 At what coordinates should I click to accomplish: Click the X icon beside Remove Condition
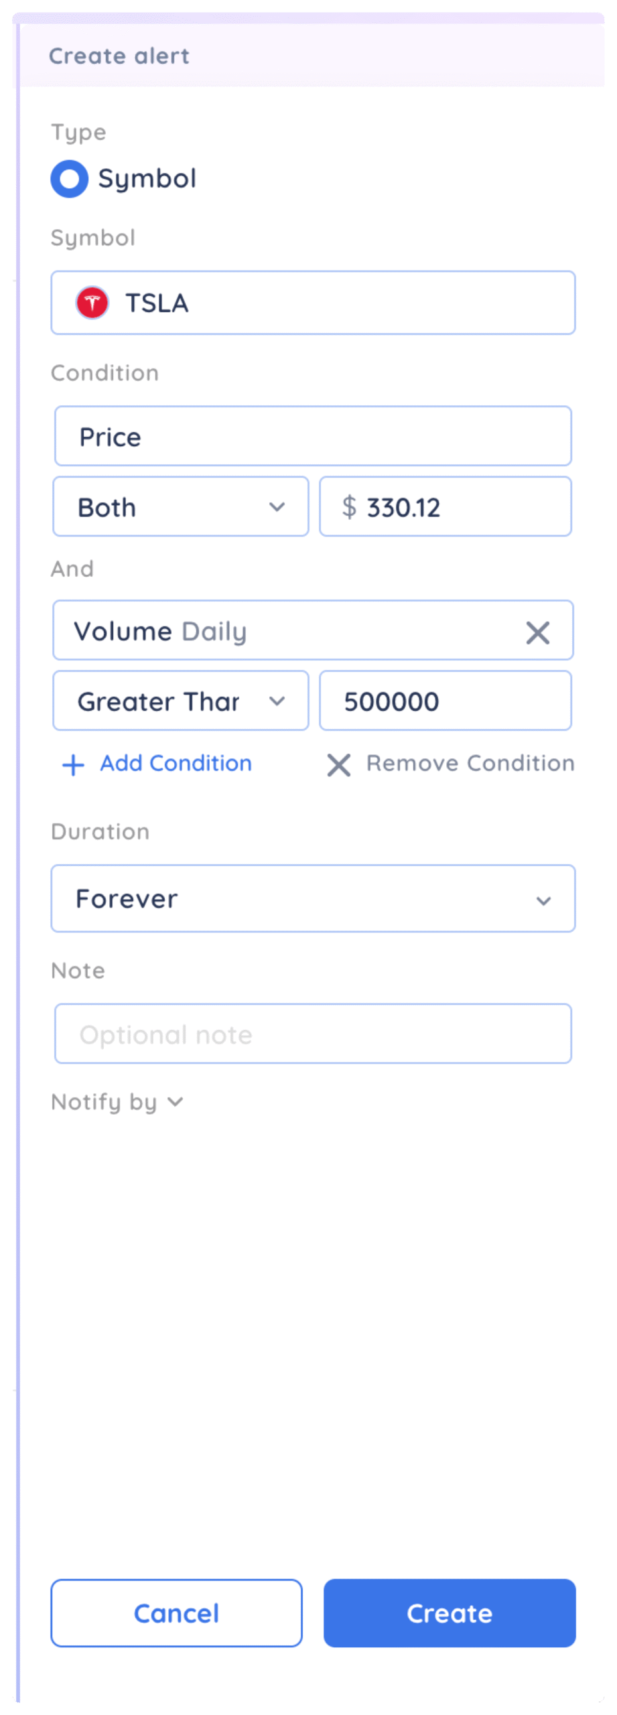(x=338, y=764)
